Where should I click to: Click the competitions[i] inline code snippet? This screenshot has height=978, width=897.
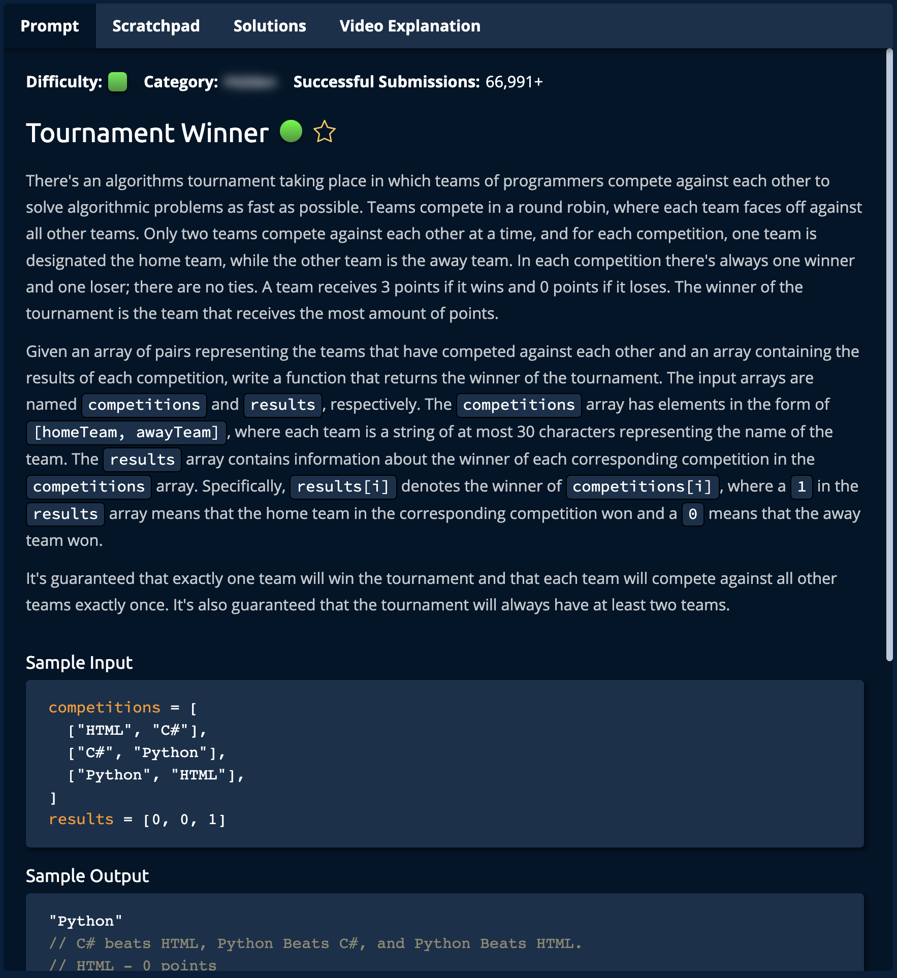(642, 486)
